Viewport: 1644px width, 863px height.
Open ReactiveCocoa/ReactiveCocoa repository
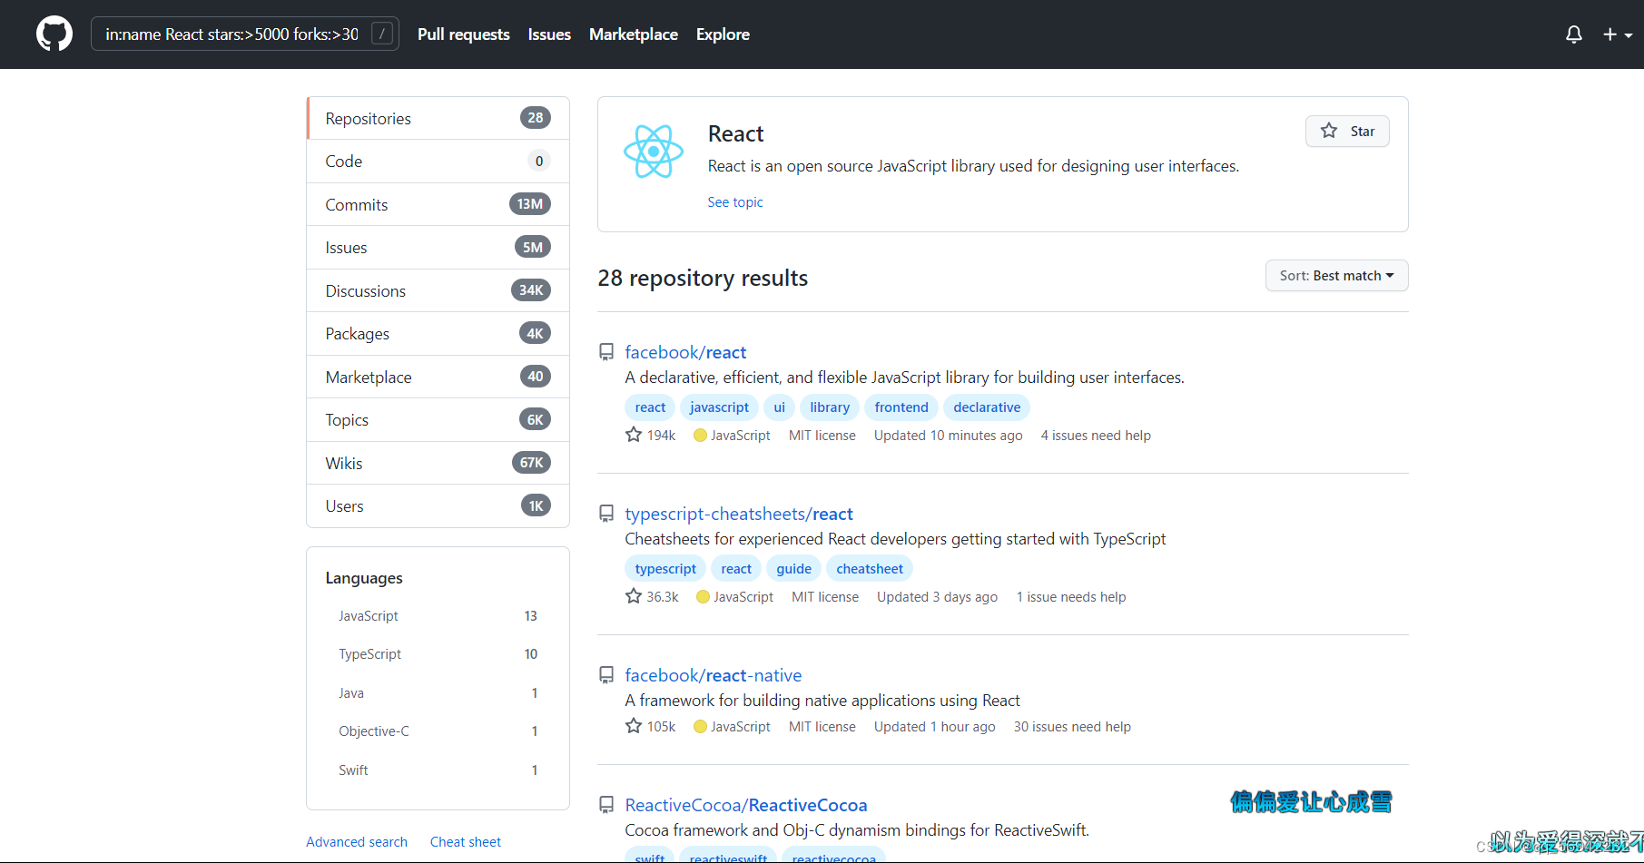(746, 805)
